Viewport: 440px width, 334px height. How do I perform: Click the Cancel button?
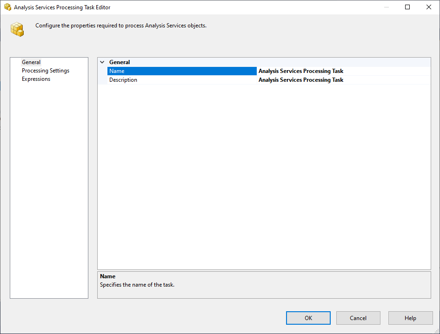(x=358, y=318)
